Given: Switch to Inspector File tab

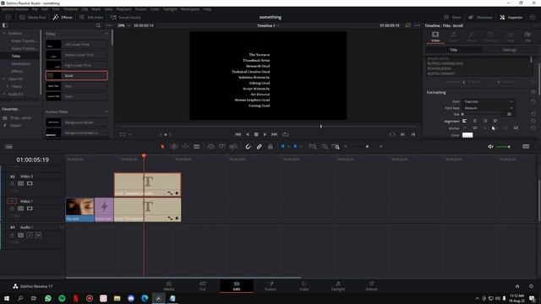Looking at the screenshot, I should click(x=527, y=37).
